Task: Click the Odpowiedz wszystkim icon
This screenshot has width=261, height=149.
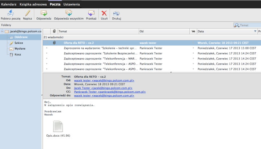Action: [x=69, y=13]
